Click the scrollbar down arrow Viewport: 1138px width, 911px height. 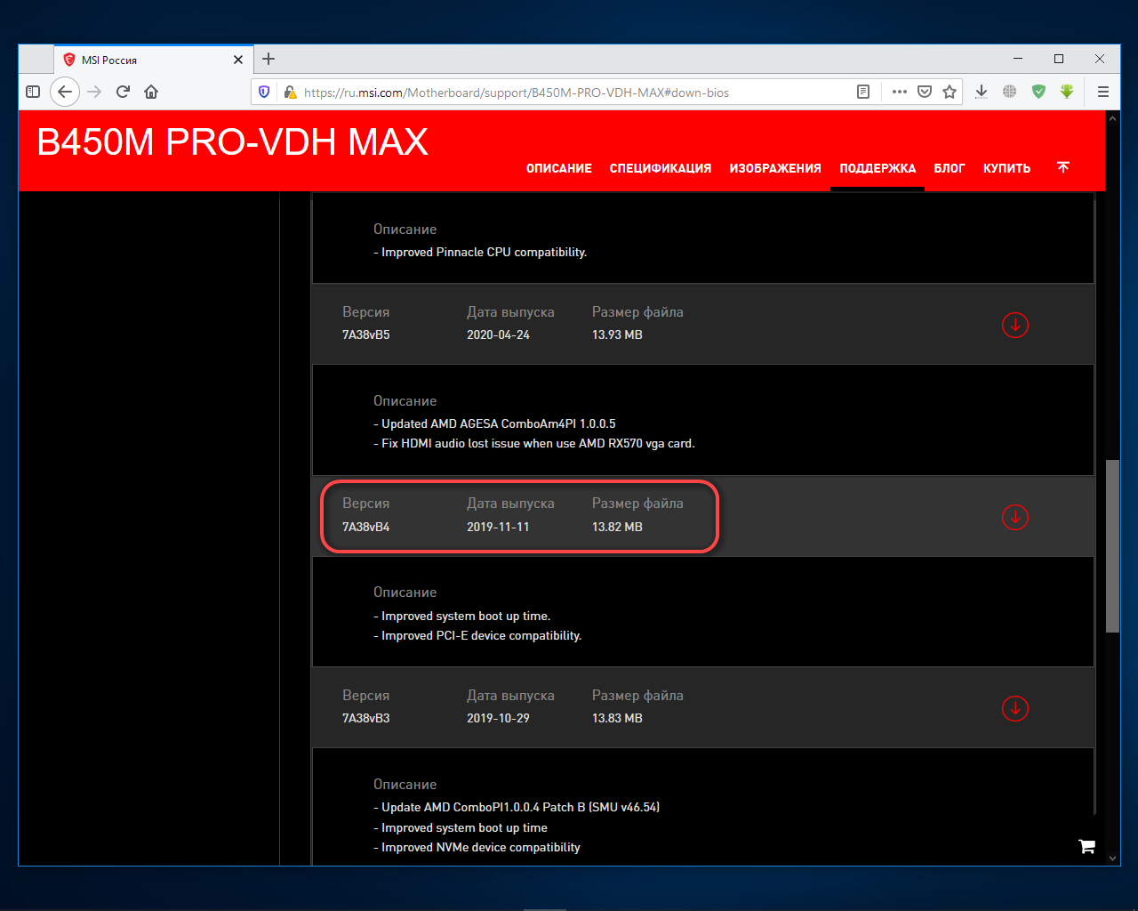pyautogui.click(x=1112, y=859)
